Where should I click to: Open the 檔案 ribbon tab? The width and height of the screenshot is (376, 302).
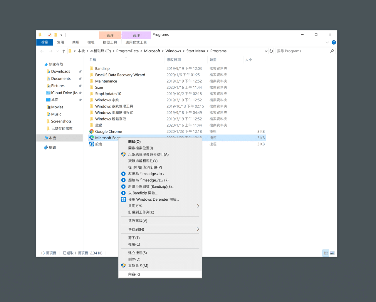(x=45, y=42)
